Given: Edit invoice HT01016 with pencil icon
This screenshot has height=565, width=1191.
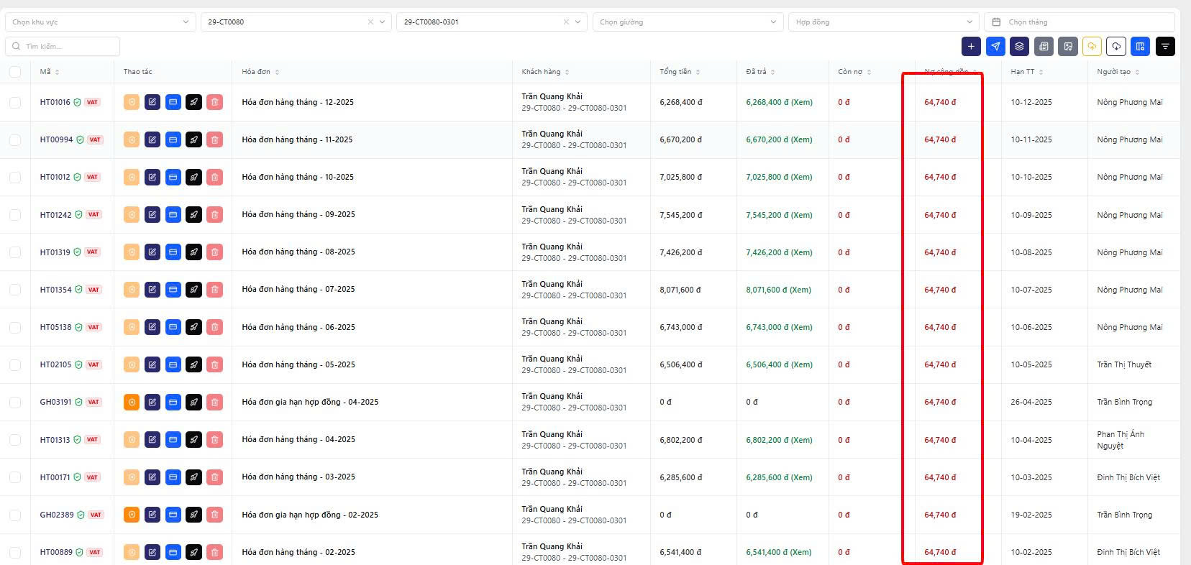Looking at the screenshot, I should (152, 102).
